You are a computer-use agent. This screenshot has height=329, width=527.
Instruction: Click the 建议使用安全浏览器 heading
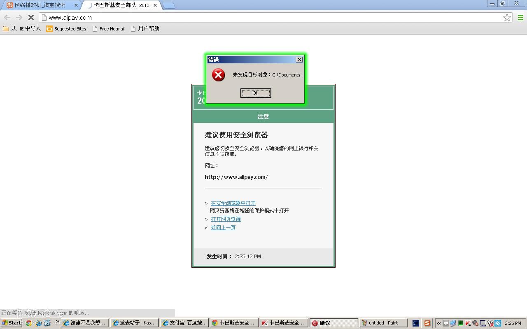(x=236, y=135)
